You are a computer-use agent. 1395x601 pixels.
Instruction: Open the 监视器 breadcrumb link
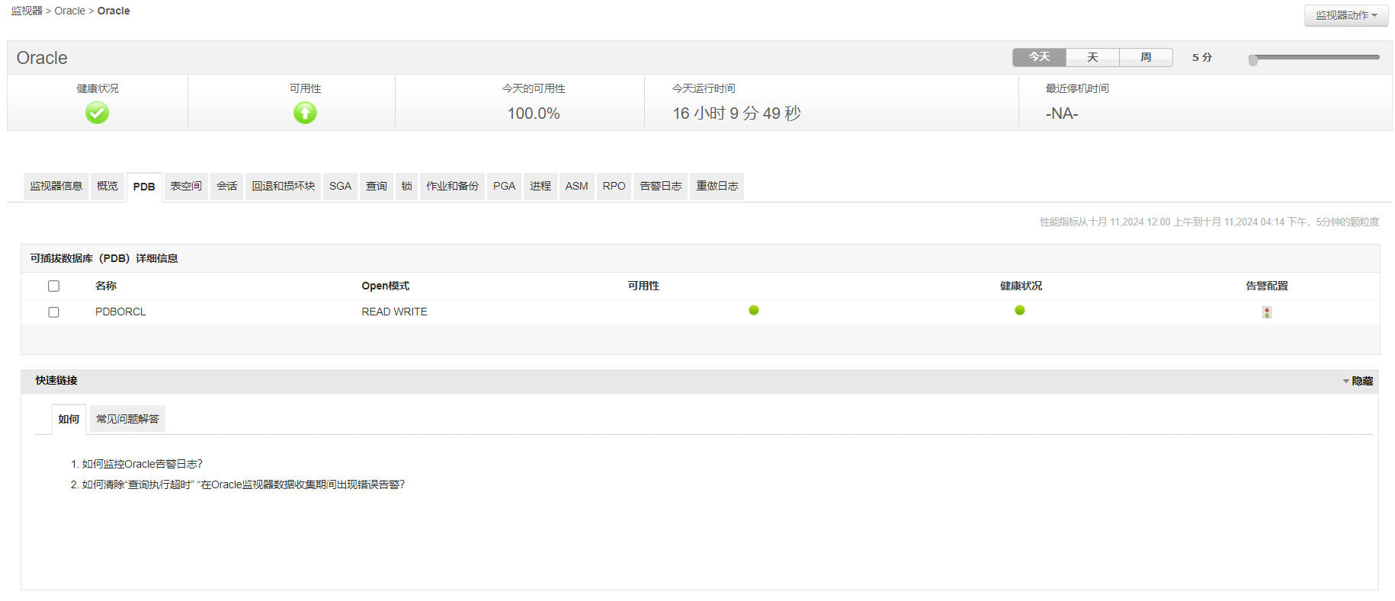pos(27,11)
